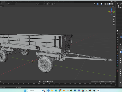Image resolution: width=122 pixels, height=92 pixels.
Task: Open the pivot point dropdown
Action: coord(45,4)
